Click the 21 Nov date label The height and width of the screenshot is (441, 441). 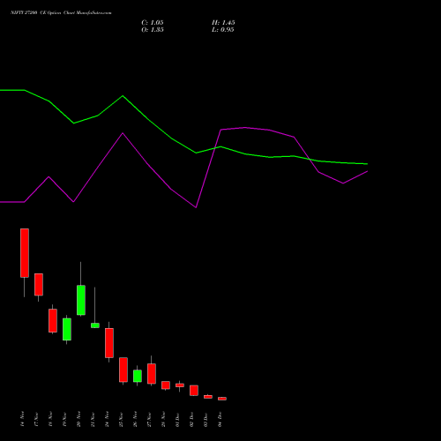coord(93,419)
